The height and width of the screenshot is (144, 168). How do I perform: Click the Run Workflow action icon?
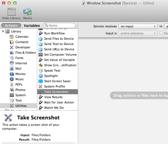coord(41,33)
